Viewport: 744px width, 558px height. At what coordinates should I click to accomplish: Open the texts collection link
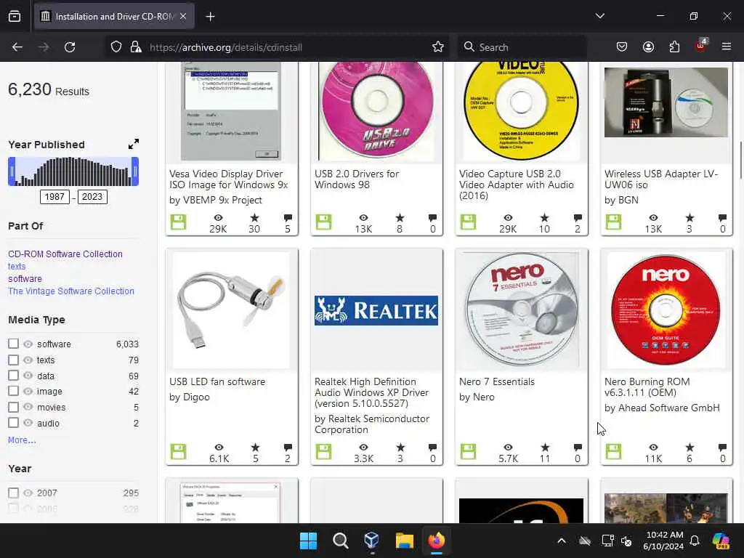click(x=17, y=266)
